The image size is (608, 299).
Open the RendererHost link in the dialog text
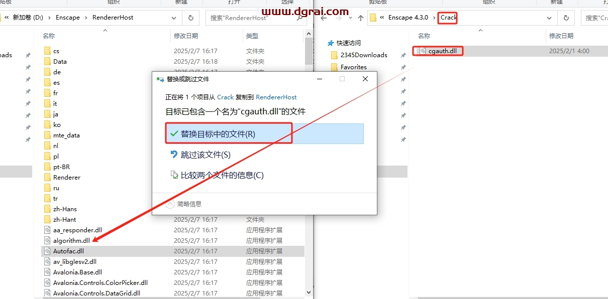pos(276,97)
